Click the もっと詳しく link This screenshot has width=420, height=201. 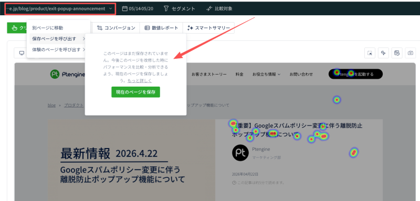(140, 81)
